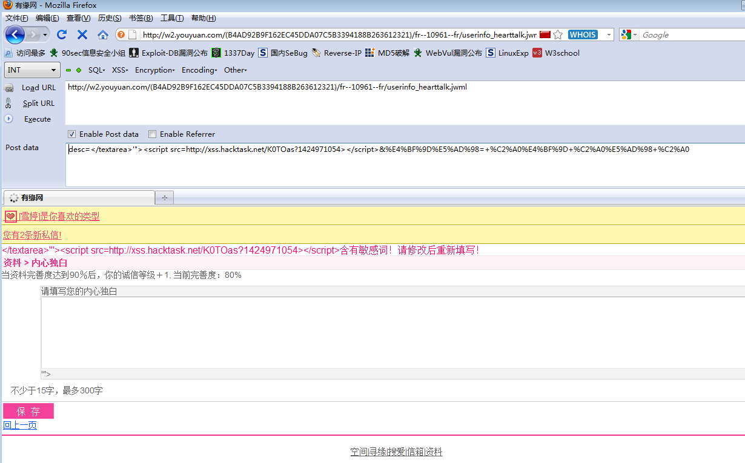Viewport: 745px width, 463px height.
Task: Open the HackBar Other menu
Action: tap(236, 70)
